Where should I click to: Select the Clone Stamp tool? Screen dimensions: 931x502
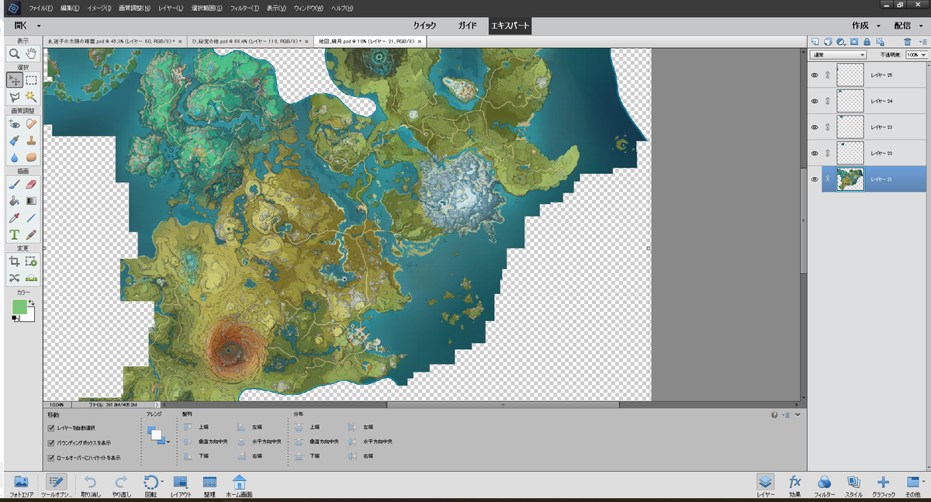32,140
